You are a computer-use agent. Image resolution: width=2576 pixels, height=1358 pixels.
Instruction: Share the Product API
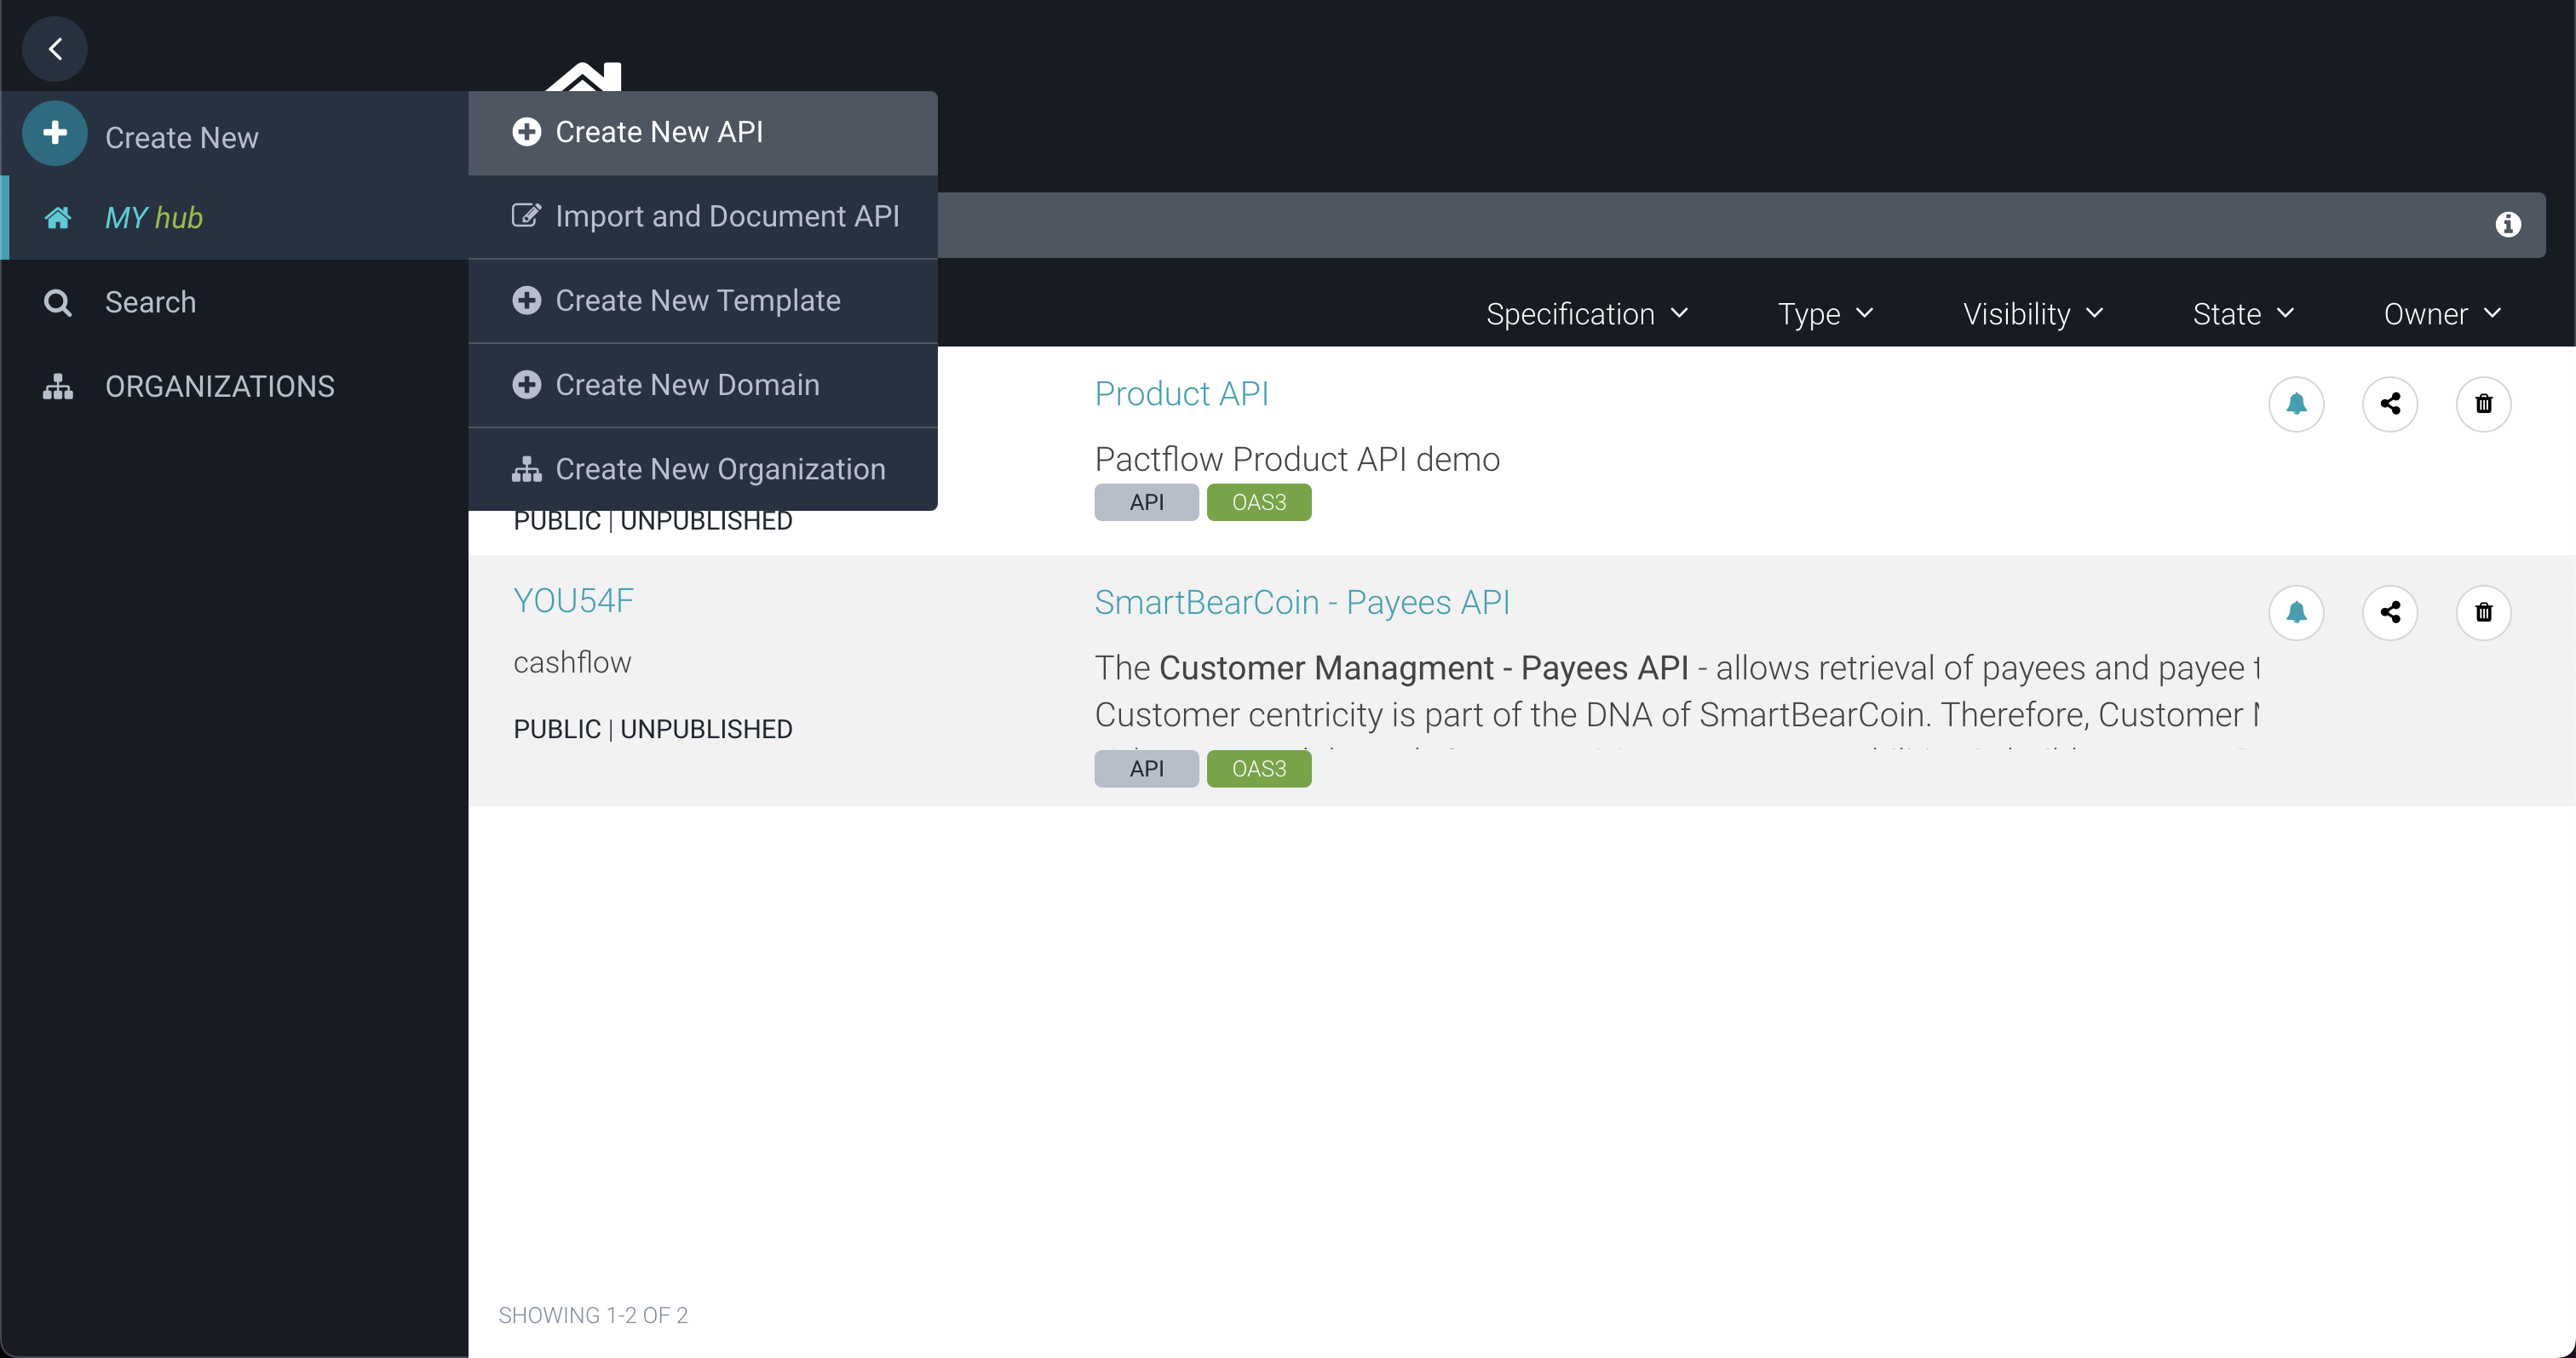tap(2390, 404)
